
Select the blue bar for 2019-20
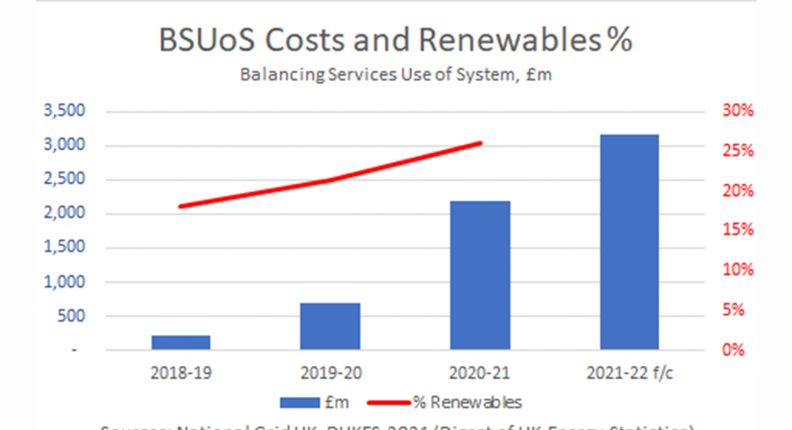click(330, 326)
